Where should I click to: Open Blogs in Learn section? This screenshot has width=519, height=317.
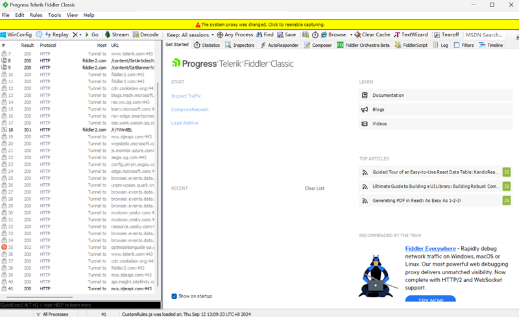point(435,109)
